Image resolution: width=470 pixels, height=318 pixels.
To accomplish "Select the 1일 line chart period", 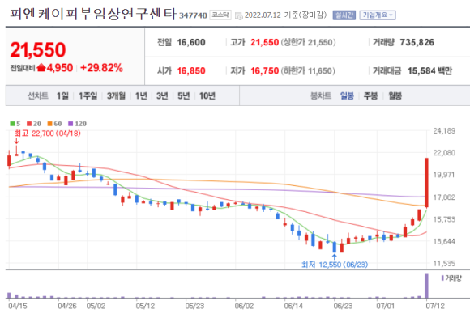I will click(x=62, y=95).
